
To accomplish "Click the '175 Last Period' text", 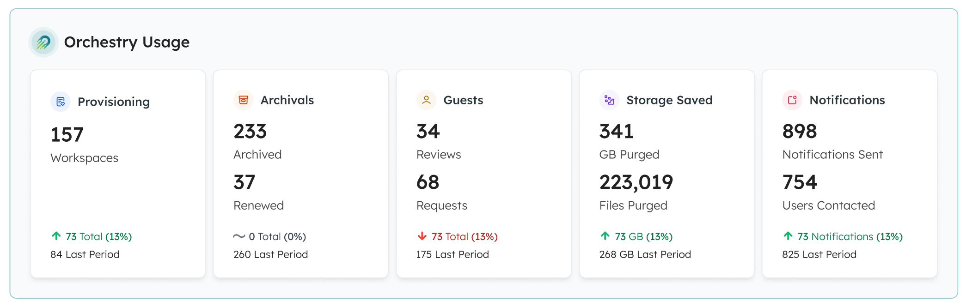I will pyautogui.click(x=452, y=254).
